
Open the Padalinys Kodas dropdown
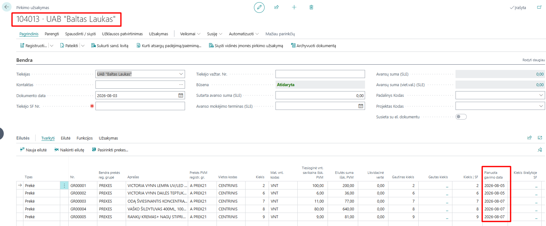[541, 95]
